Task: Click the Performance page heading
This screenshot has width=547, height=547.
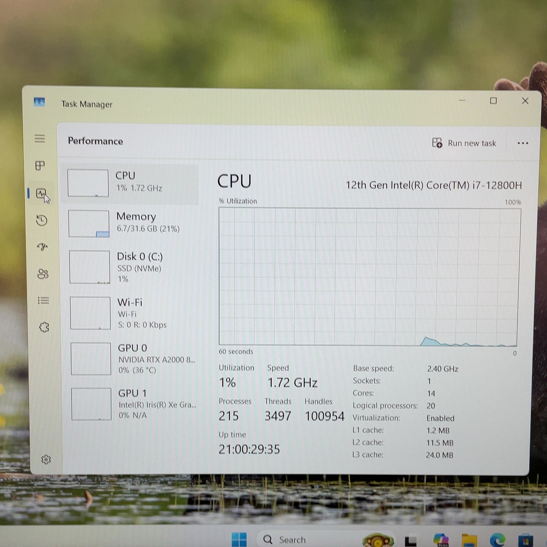Action: coord(95,141)
